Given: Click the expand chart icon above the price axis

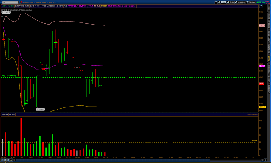Looking at the screenshot, I should click(260, 6).
